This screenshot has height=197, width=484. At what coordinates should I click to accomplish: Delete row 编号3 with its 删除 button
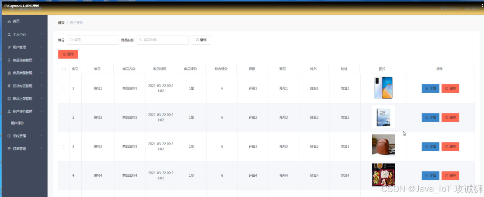click(x=450, y=147)
